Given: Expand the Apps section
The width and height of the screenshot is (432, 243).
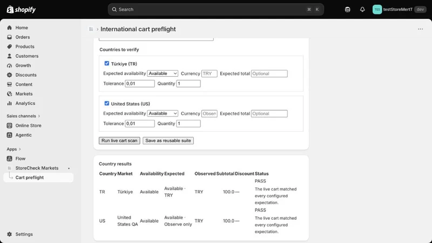Looking at the screenshot, I should [x=14, y=149].
